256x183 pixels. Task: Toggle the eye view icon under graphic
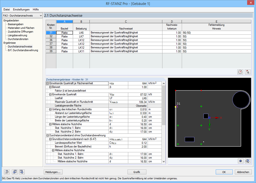[240, 161]
